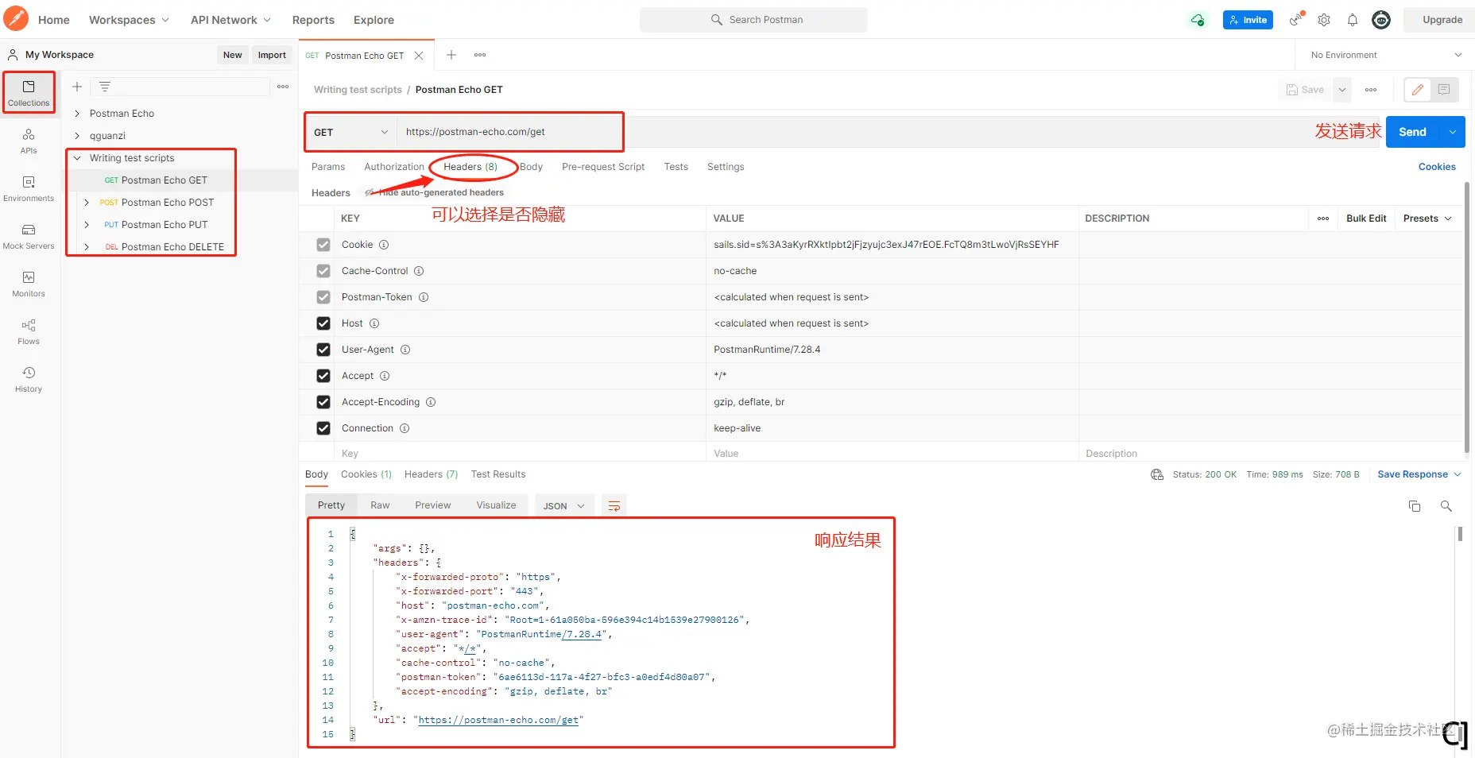This screenshot has width=1475, height=758.
Task: Expand the qguanzi collection
Action: click(x=77, y=136)
